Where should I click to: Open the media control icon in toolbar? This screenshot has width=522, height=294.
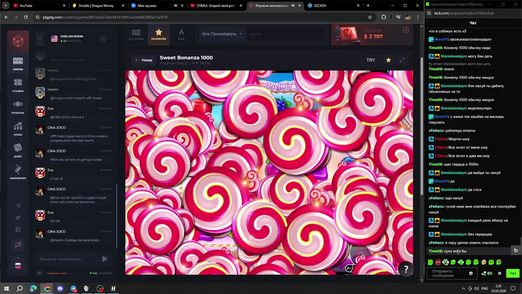[398, 17]
